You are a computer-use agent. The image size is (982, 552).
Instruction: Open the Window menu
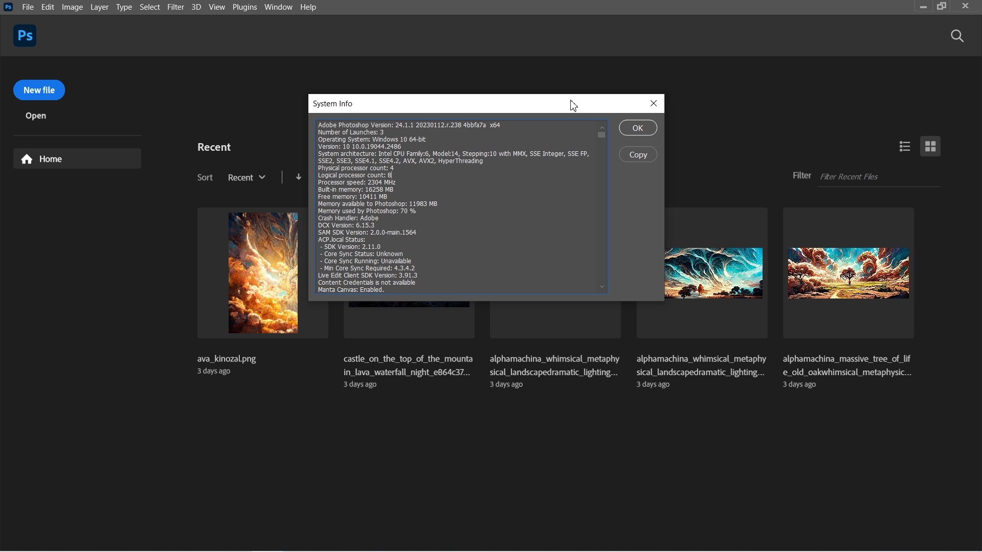(x=278, y=7)
